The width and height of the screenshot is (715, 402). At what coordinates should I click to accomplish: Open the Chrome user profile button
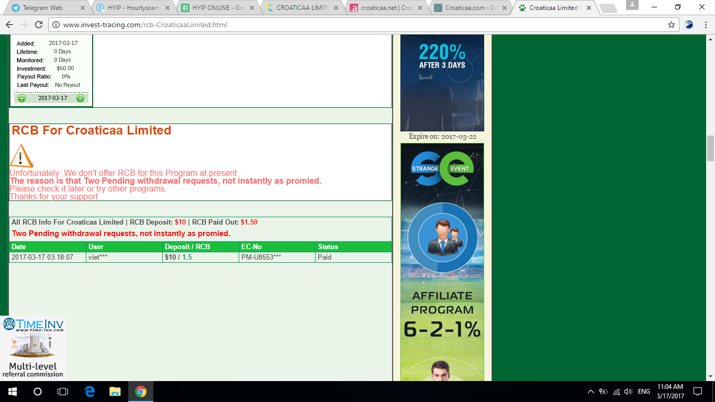(x=632, y=5)
